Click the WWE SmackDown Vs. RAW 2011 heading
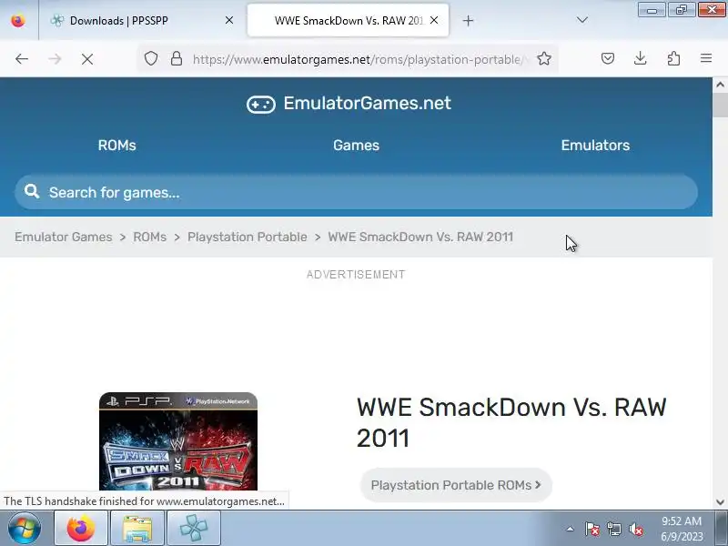 coord(511,422)
